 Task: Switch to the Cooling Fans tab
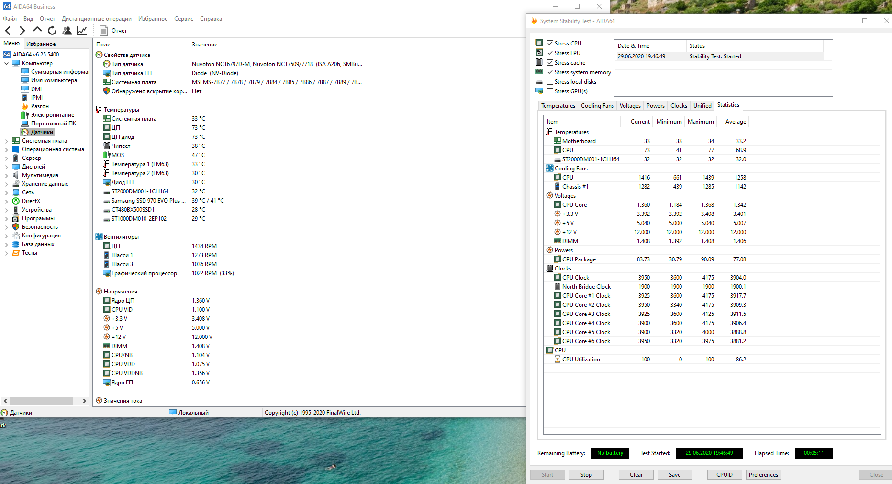click(597, 106)
